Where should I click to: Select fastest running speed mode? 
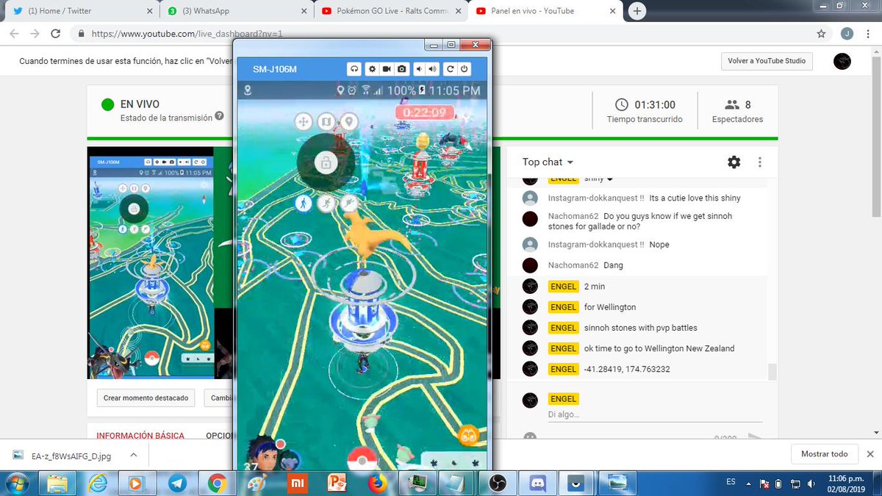348,204
